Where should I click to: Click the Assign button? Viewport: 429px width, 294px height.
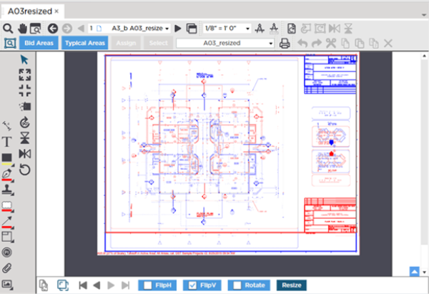click(126, 43)
